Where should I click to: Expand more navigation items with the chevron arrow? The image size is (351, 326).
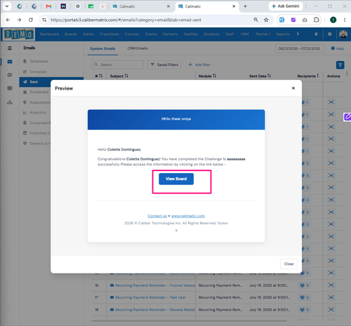coord(298,34)
